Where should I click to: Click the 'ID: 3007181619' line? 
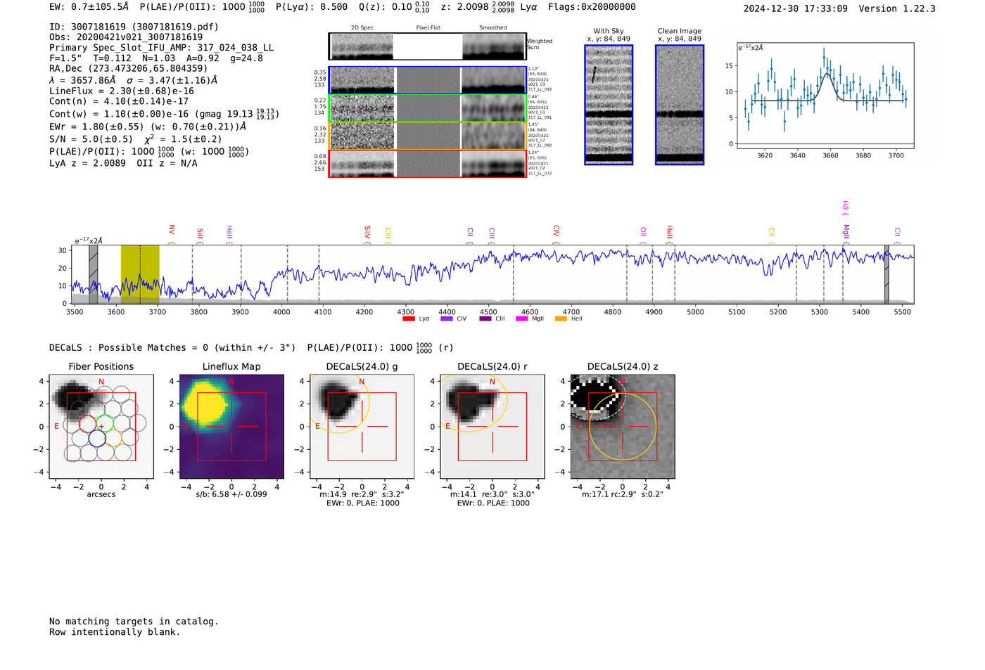(134, 27)
